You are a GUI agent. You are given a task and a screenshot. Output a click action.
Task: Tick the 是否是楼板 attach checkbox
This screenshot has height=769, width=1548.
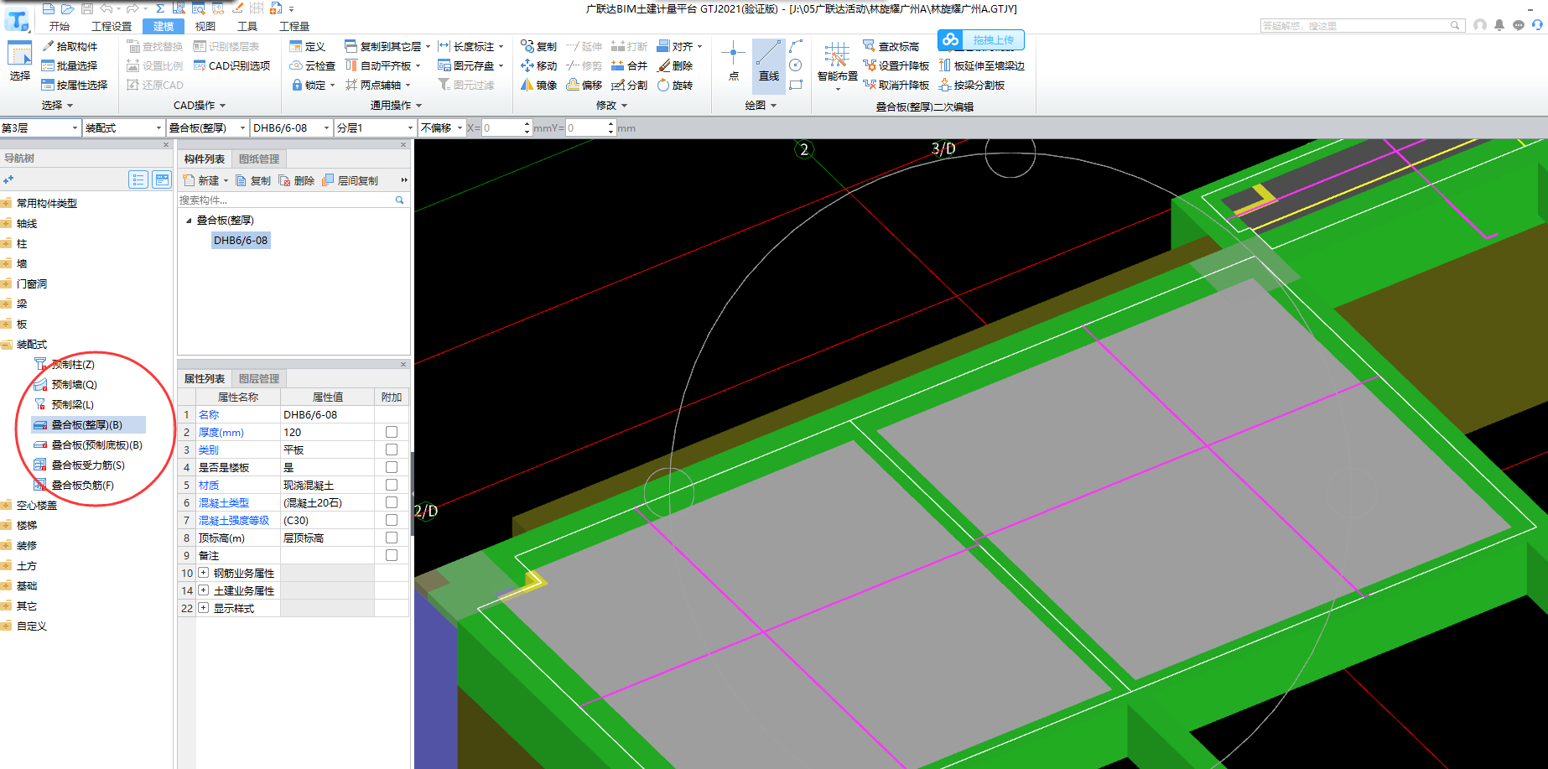click(x=392, y=467)
